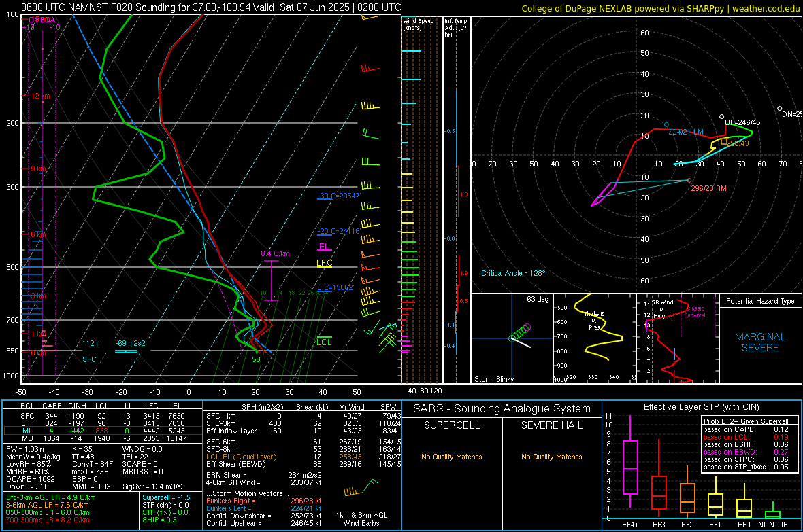The width and height of the screenshot is (803, 532).
Task: Select the ML parcel row
Action: point(103,431)
